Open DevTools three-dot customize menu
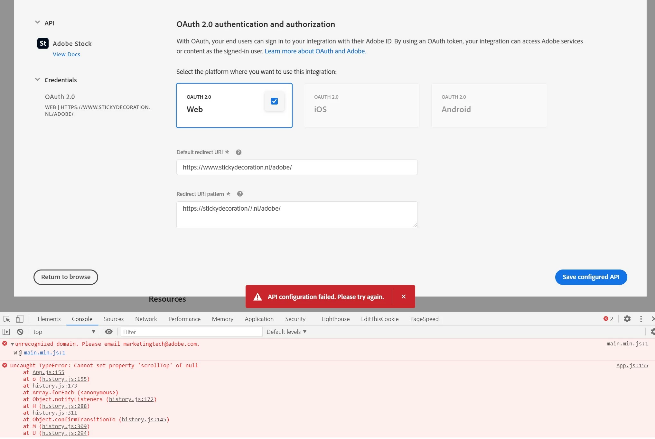Screen dimensions: 655x439 point(641,319)
